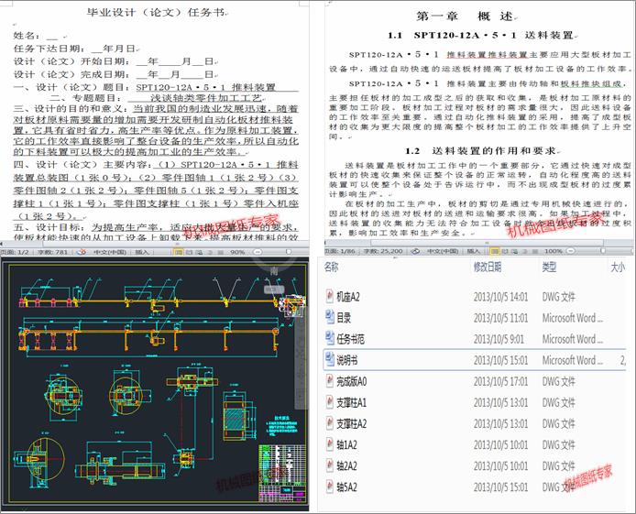The image size is (636, 514).
Task: Click 90% zoom level in left Word
Action: (x=237, y=252)
